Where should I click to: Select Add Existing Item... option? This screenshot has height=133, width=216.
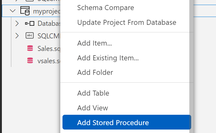pyautogui.click(x=108, y=58)
